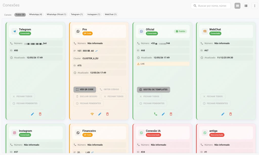The height and width of the screenshot is (155, 259).
Task: Edit the Oficial connection
Action: pyautogui.click(x=163, y=114)
